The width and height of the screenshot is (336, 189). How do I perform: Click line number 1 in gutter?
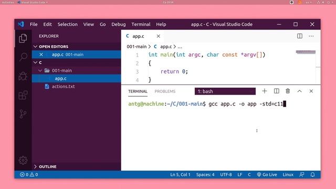137,55
